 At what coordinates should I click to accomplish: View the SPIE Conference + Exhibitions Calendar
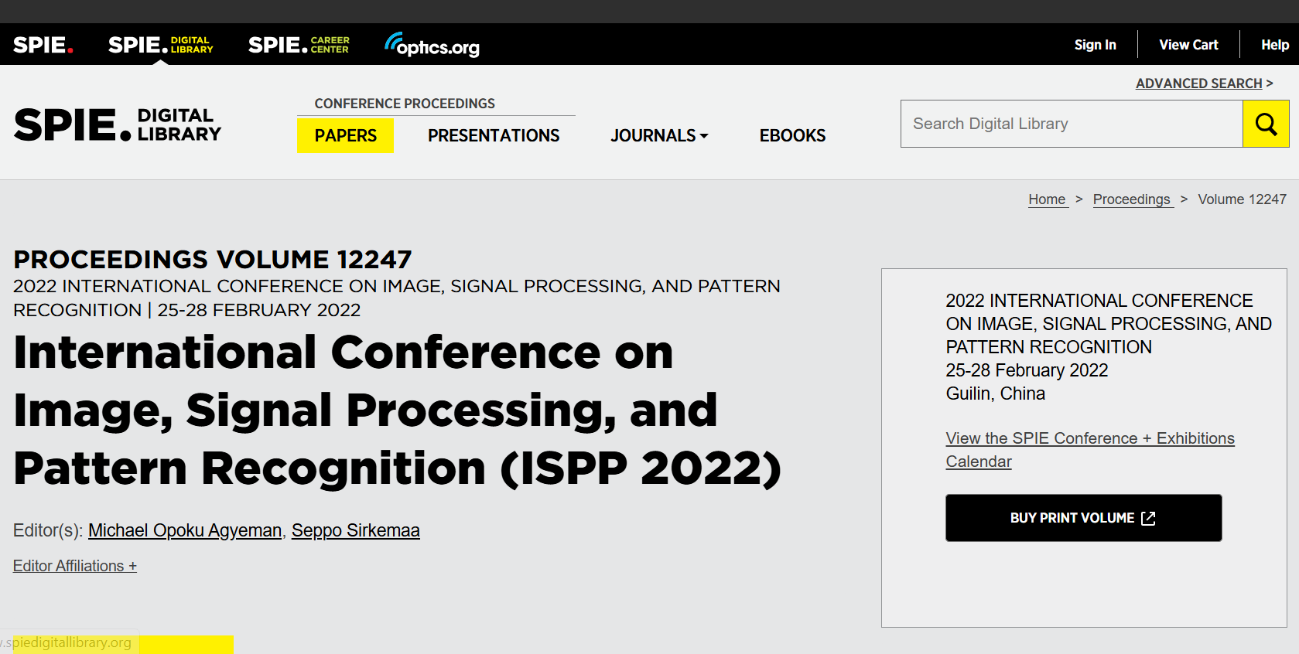(x=1090, y=450)
